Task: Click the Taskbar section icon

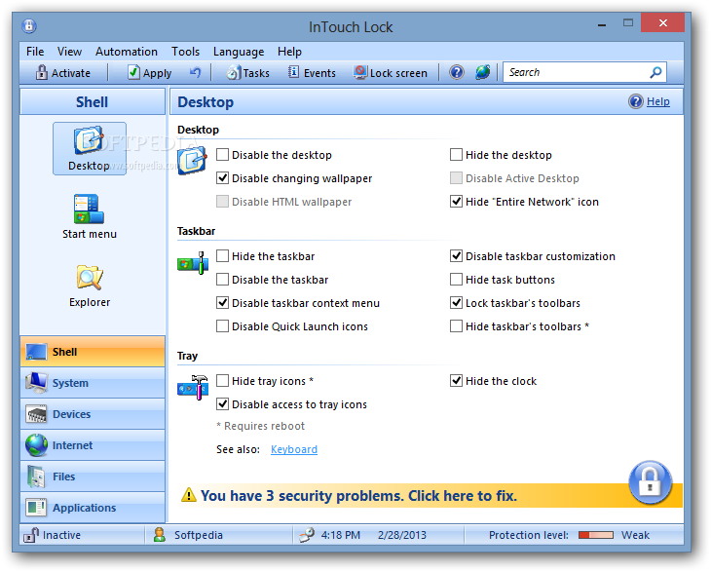Action: [193, 263]
